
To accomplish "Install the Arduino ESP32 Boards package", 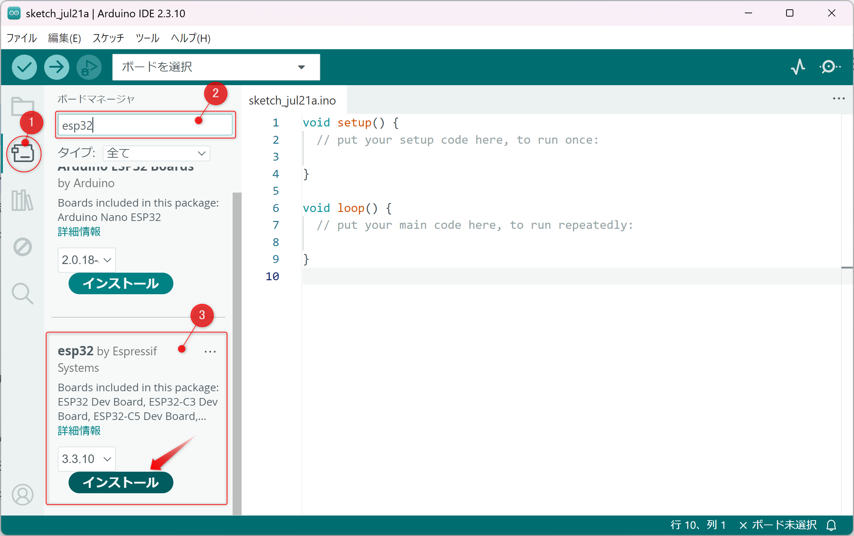I will (121, 283).
